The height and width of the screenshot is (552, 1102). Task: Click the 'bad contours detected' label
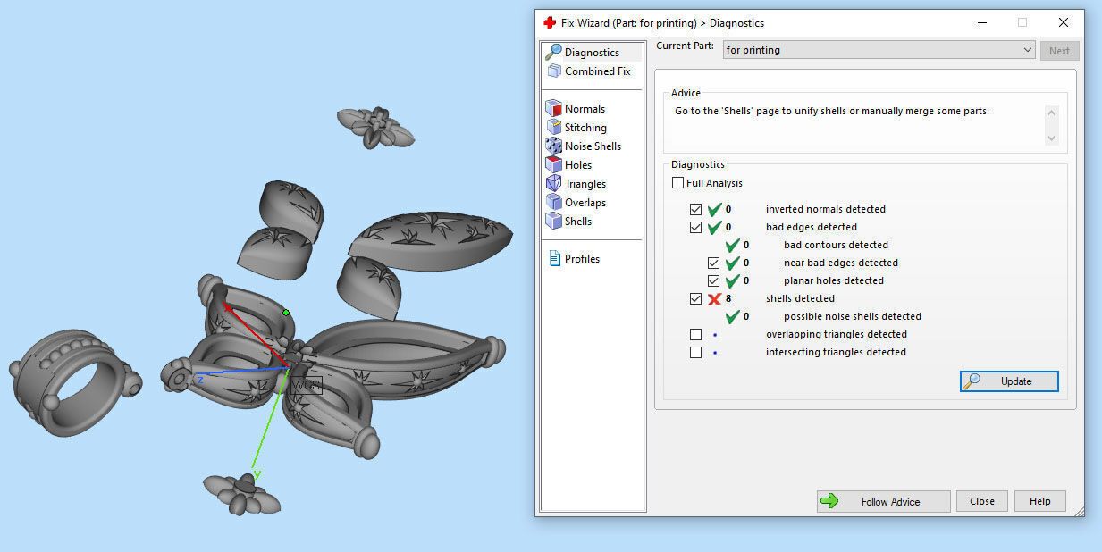point(836,245)
